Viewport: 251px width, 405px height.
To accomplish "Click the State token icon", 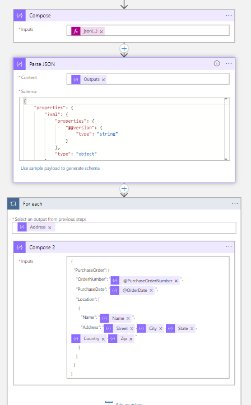I will click(x=170, y=329).
